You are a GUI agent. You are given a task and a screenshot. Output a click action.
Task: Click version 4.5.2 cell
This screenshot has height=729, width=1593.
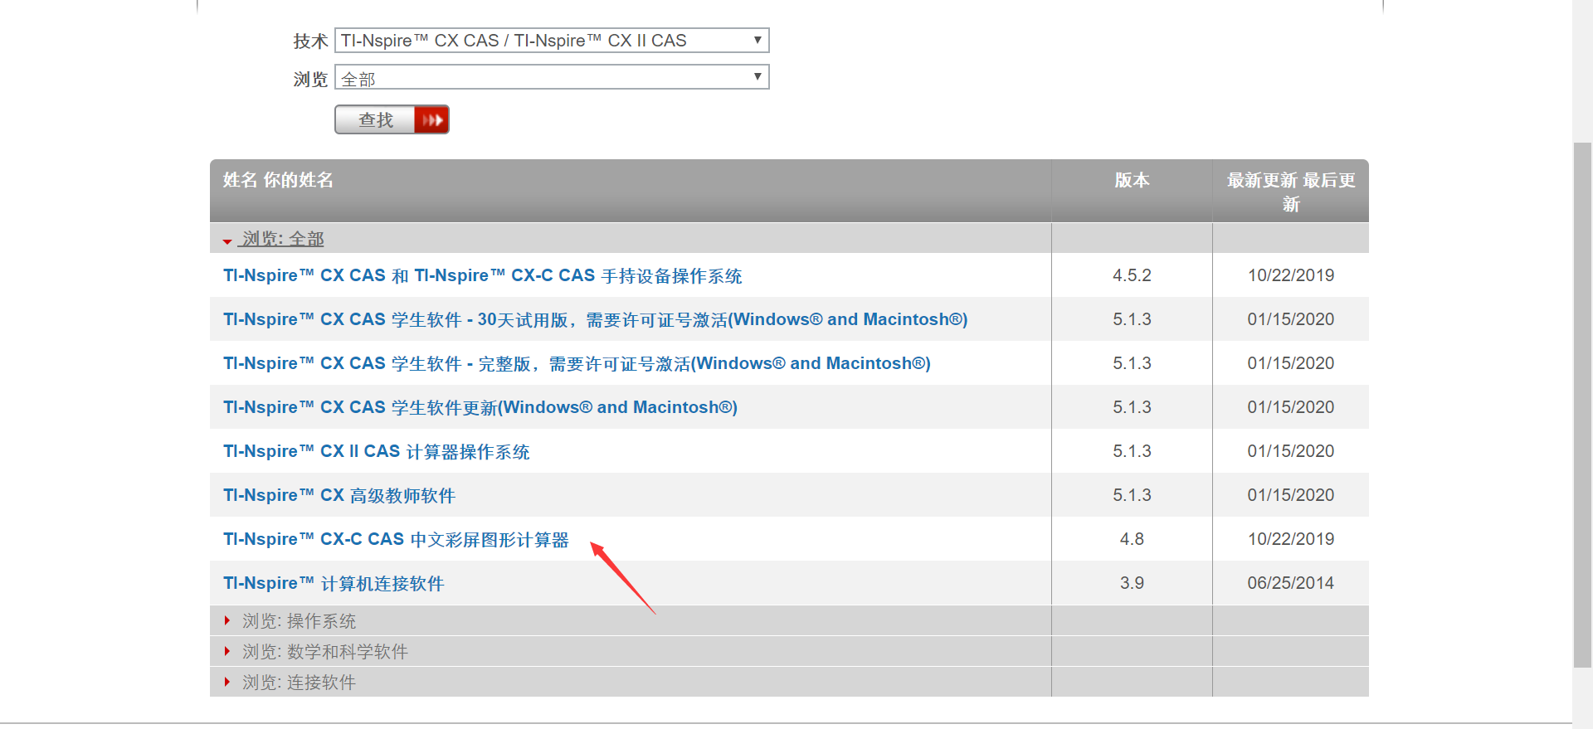point(1132,275)
